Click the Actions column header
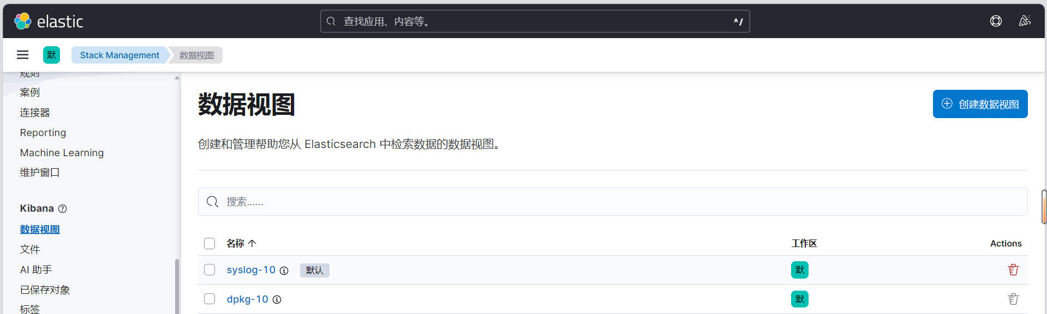The width and height of the screenshot is (1047, 314). [1006, 243]
